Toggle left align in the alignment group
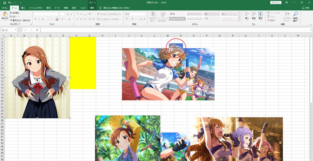 78,19
